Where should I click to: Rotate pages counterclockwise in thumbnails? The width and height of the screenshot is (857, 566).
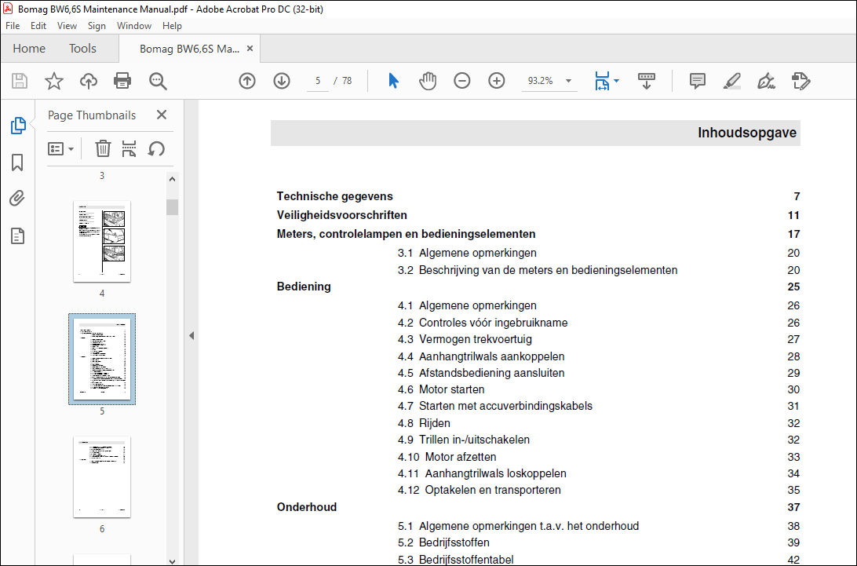tap(156, 148)
